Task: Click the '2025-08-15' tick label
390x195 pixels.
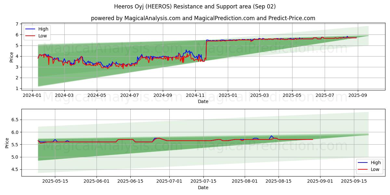Action: point(279,181)
